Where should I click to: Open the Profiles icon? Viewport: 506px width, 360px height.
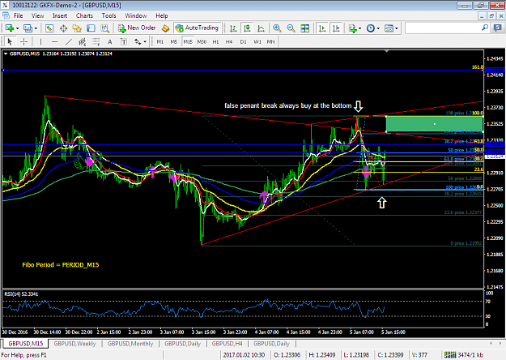pyautogui.click(x=28, y=28)
